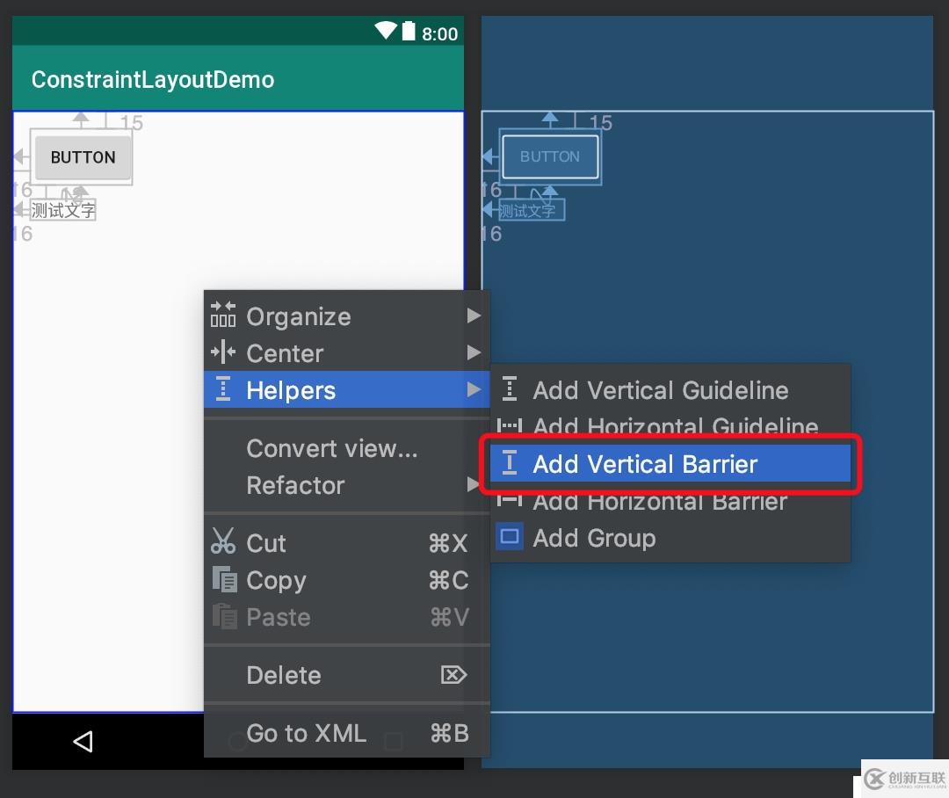
Task: Expand the Refactor submenu arrow
Action: tap(474, 484)
